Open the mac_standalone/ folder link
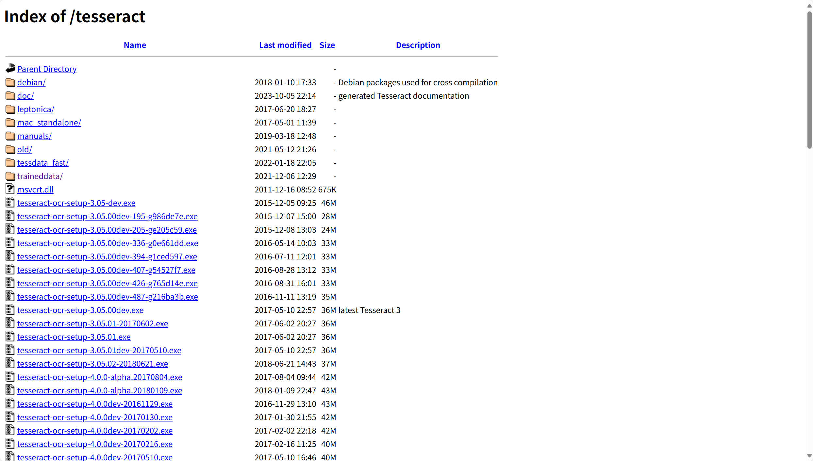This screenshot has width=813, height=461. (49, 123)
